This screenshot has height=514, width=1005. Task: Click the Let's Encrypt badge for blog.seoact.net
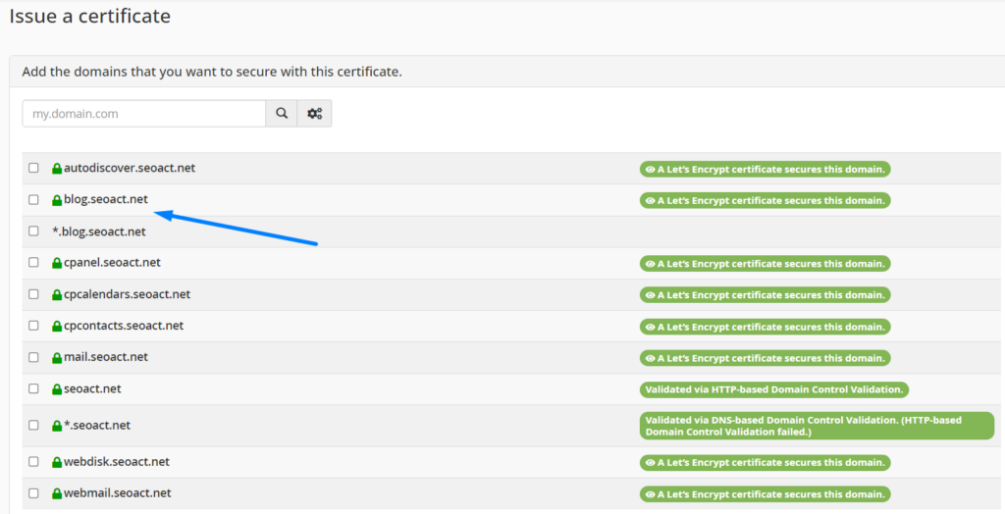pyautogui.click(x=765, y=201)
